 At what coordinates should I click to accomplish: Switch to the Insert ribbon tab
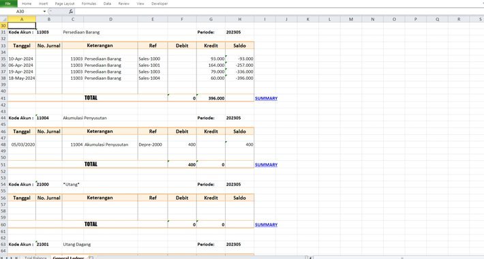click(x=43, y=3)
